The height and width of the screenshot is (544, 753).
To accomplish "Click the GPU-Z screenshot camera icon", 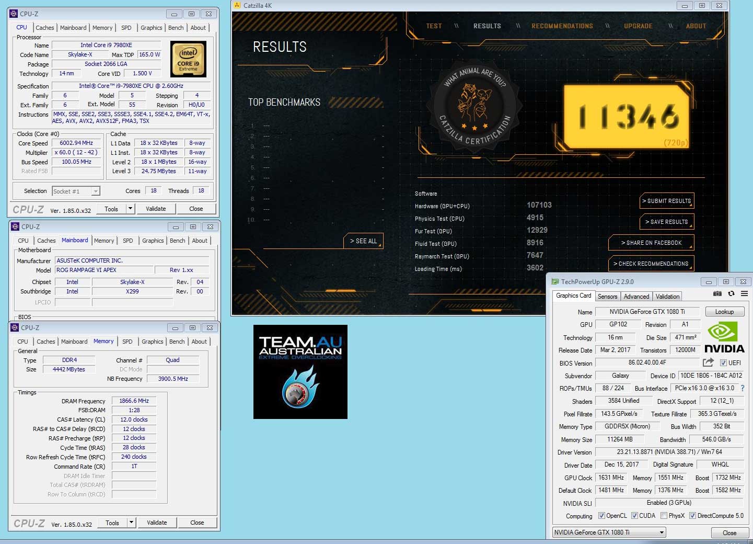I will point(717,294).
